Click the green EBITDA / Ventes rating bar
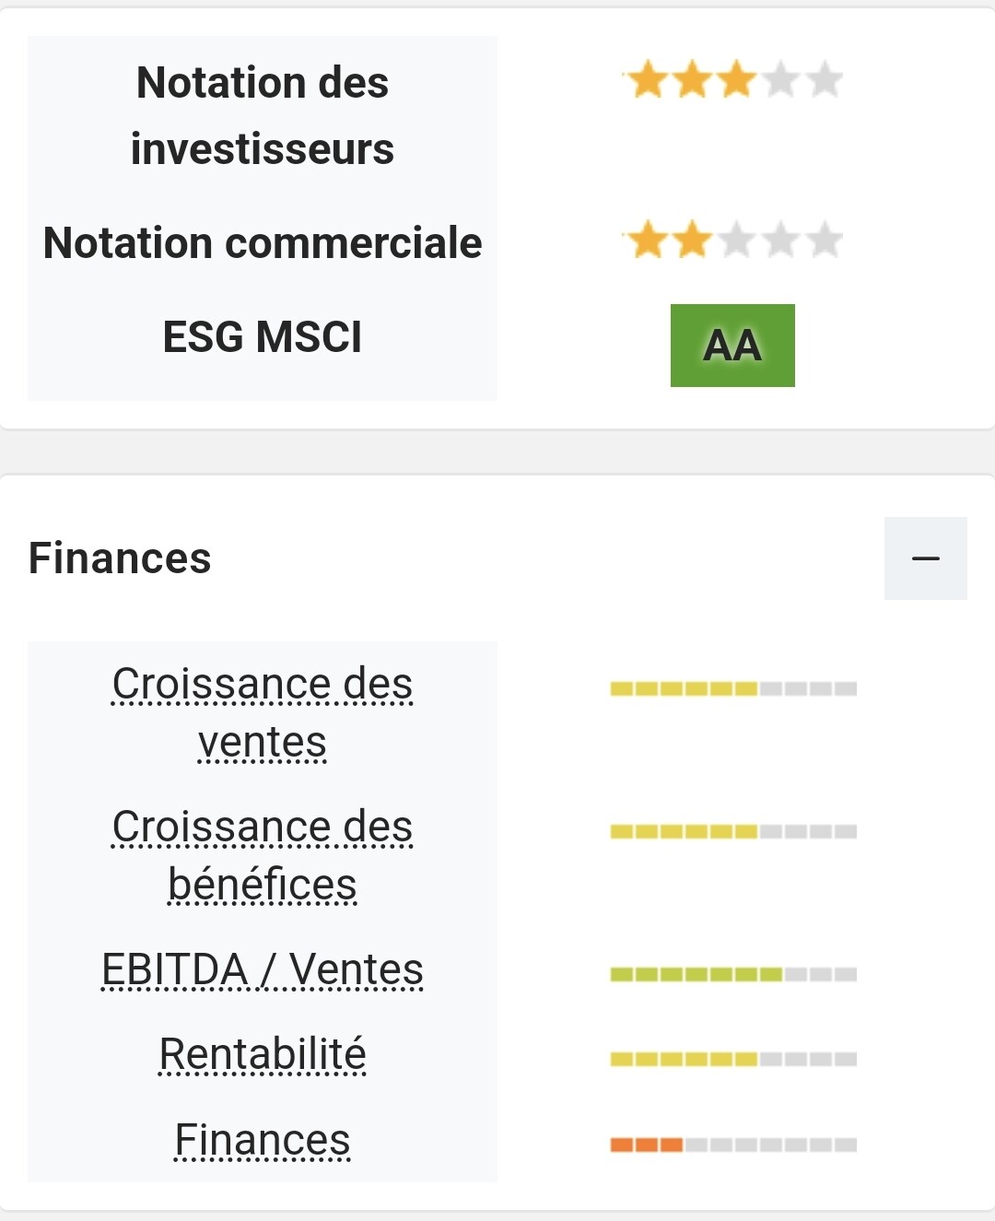The width and height of the screenshot is (995, 1221). [733, 974]
